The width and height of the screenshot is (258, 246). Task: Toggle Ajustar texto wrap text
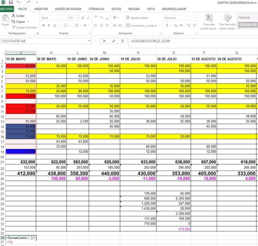tap(137, 18)
